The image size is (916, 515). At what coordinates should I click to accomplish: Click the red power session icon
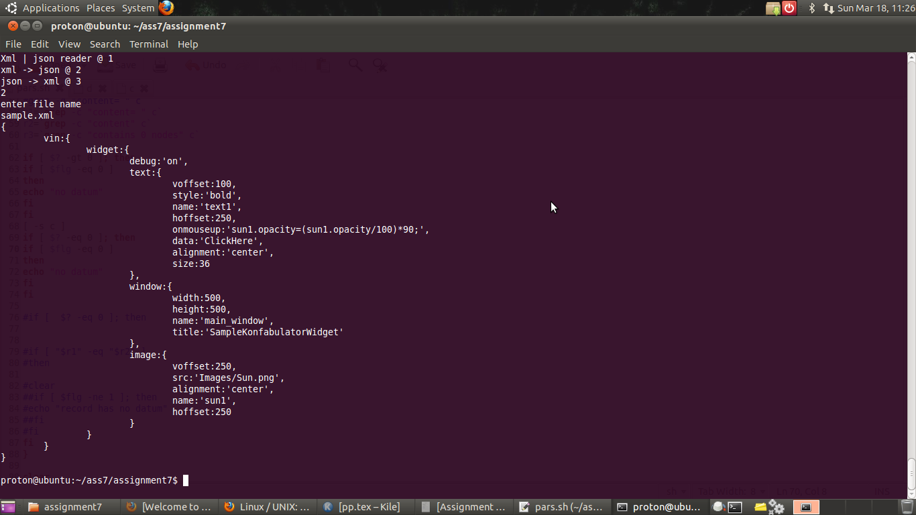click(x=789, y=8)
